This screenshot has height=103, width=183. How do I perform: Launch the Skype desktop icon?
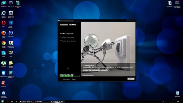click(x=3, y=54)
